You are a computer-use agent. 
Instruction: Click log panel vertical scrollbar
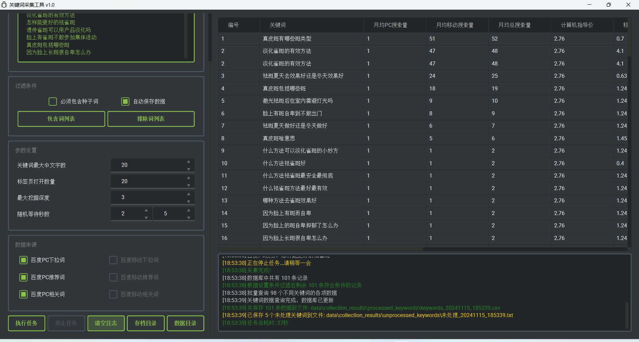627,315
